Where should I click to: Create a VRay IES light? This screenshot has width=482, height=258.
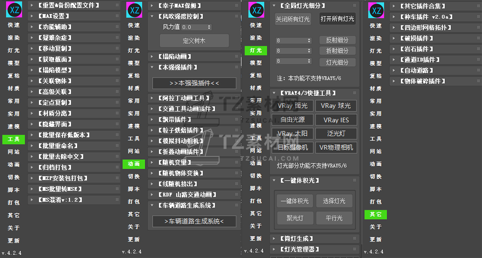tap(336, 120)
